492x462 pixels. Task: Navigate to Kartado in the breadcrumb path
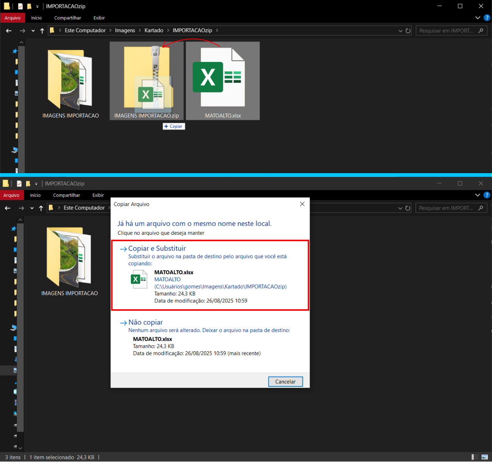click(154, 30)
